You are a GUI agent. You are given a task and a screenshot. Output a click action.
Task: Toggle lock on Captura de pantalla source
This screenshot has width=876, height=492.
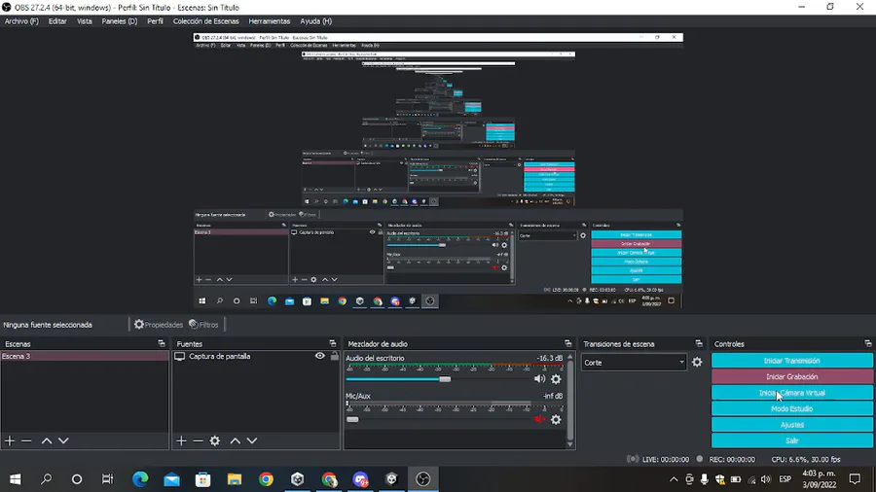334,356
